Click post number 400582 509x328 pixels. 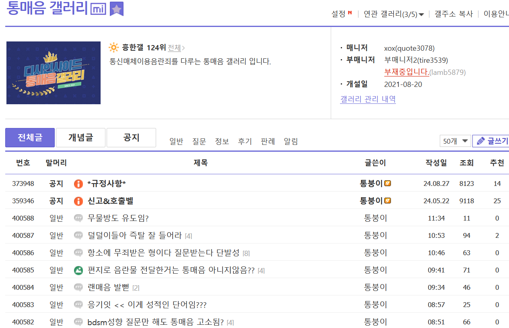tap(23, 322)
